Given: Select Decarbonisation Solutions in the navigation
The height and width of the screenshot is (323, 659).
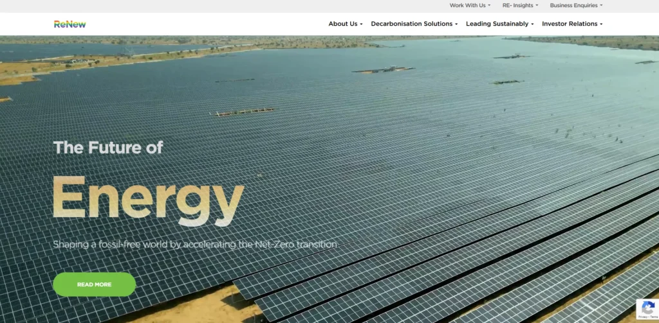Looking at the screenshot, I should (411, 24).
